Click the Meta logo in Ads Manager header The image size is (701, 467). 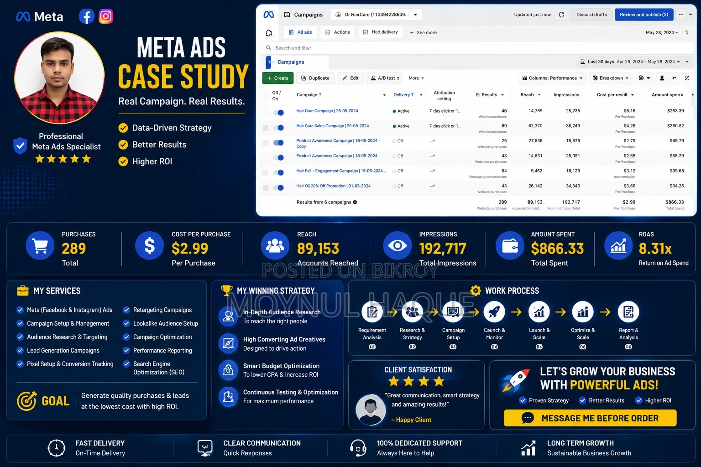[269, 15]
